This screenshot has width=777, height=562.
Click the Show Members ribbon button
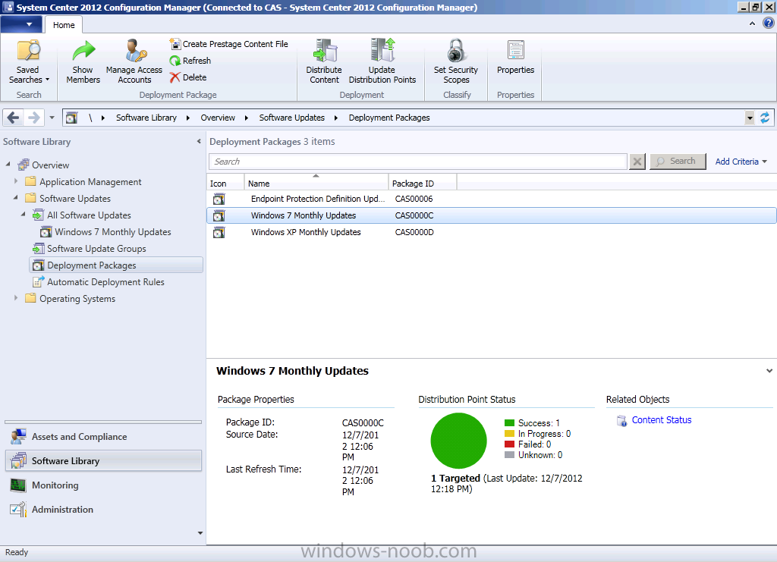[x=83, y=62]
